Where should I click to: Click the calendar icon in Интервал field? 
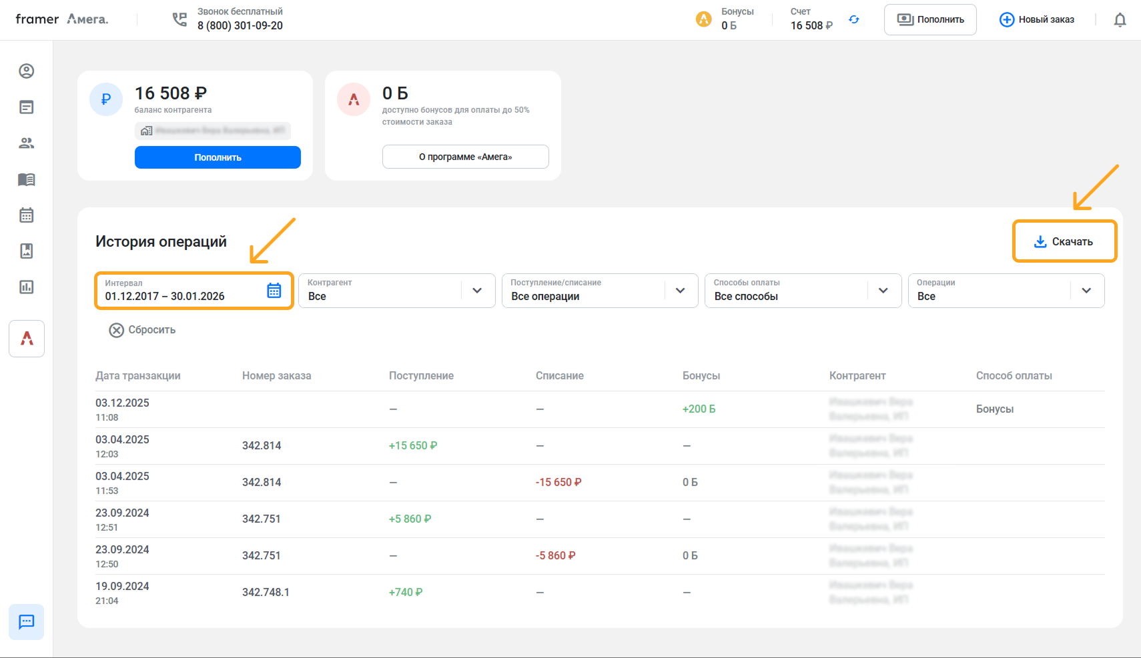[x=274, y=291]
